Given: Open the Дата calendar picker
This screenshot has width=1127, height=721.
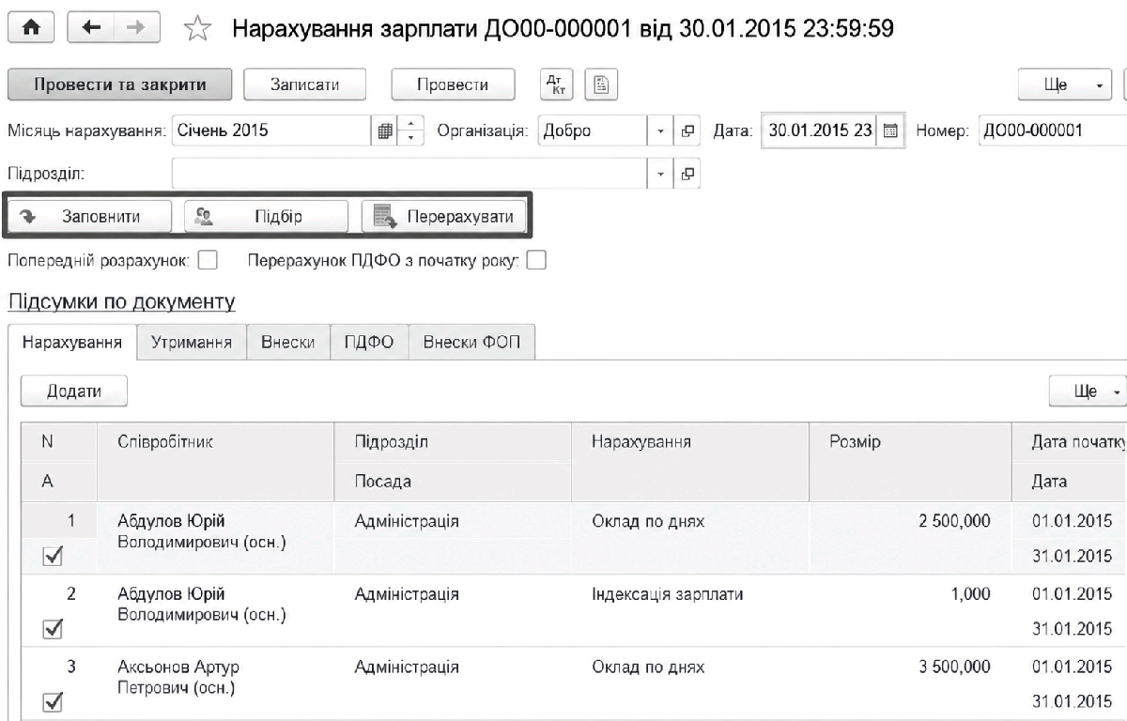Looking at the screenshot, I should (x=891, y=131).
